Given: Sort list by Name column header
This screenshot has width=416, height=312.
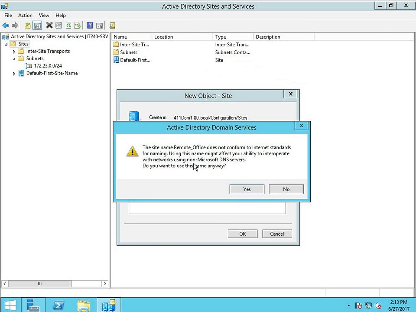Looking at the screenshot, I should pos(132,37).
